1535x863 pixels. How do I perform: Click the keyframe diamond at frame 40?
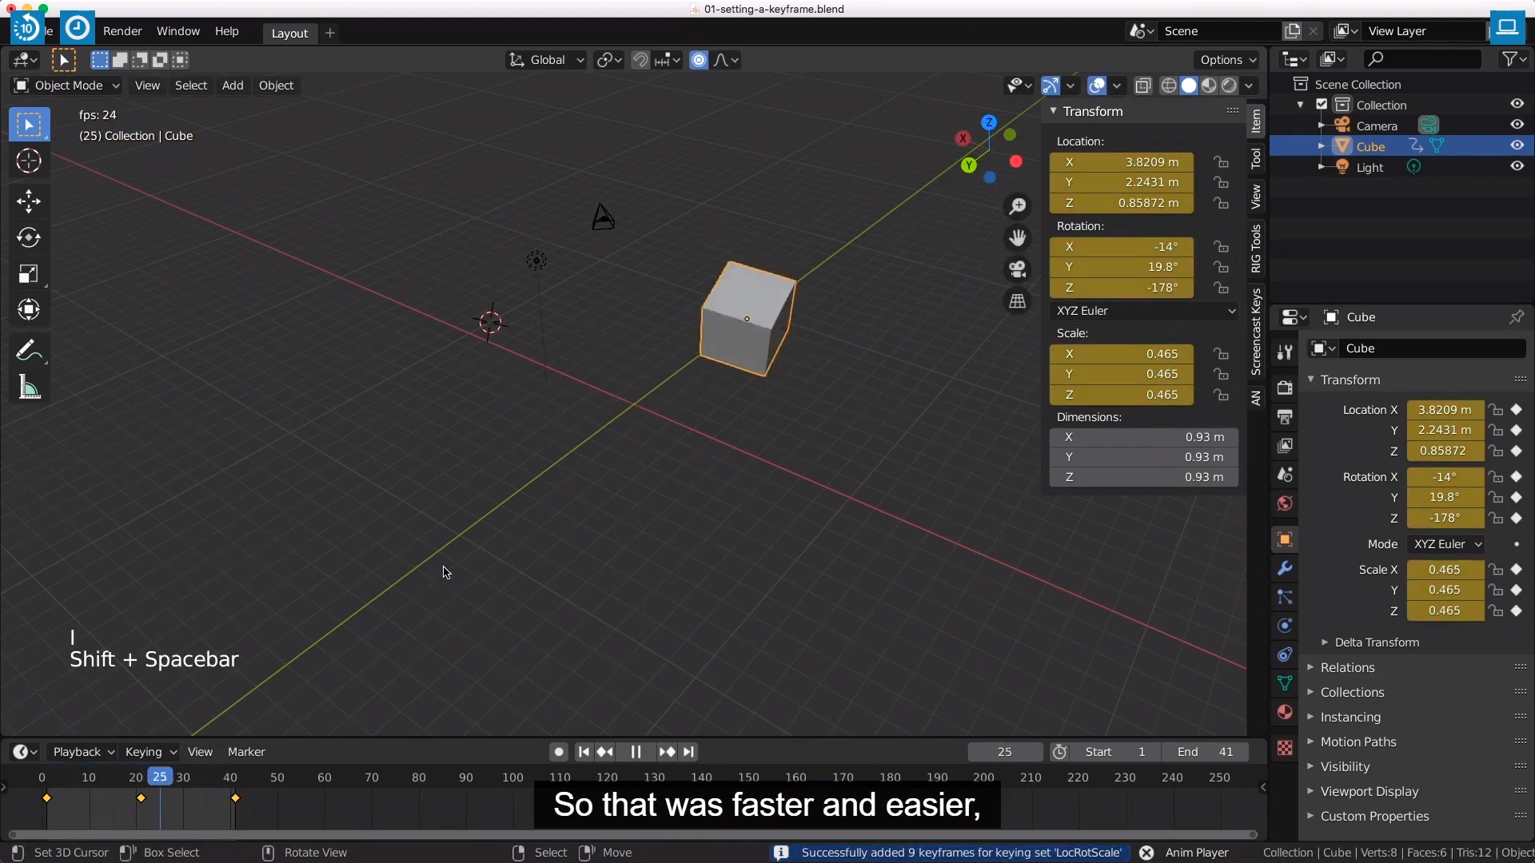point(235,798)
